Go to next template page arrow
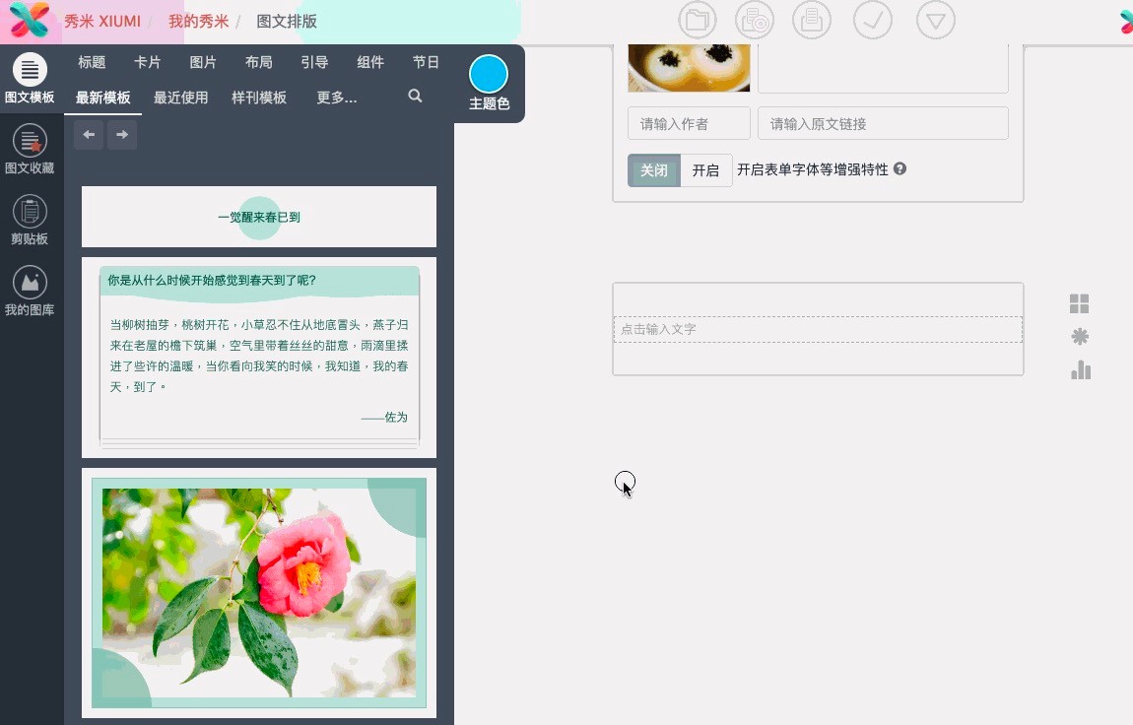The image size is (1133, 725). tap(122, 135)
